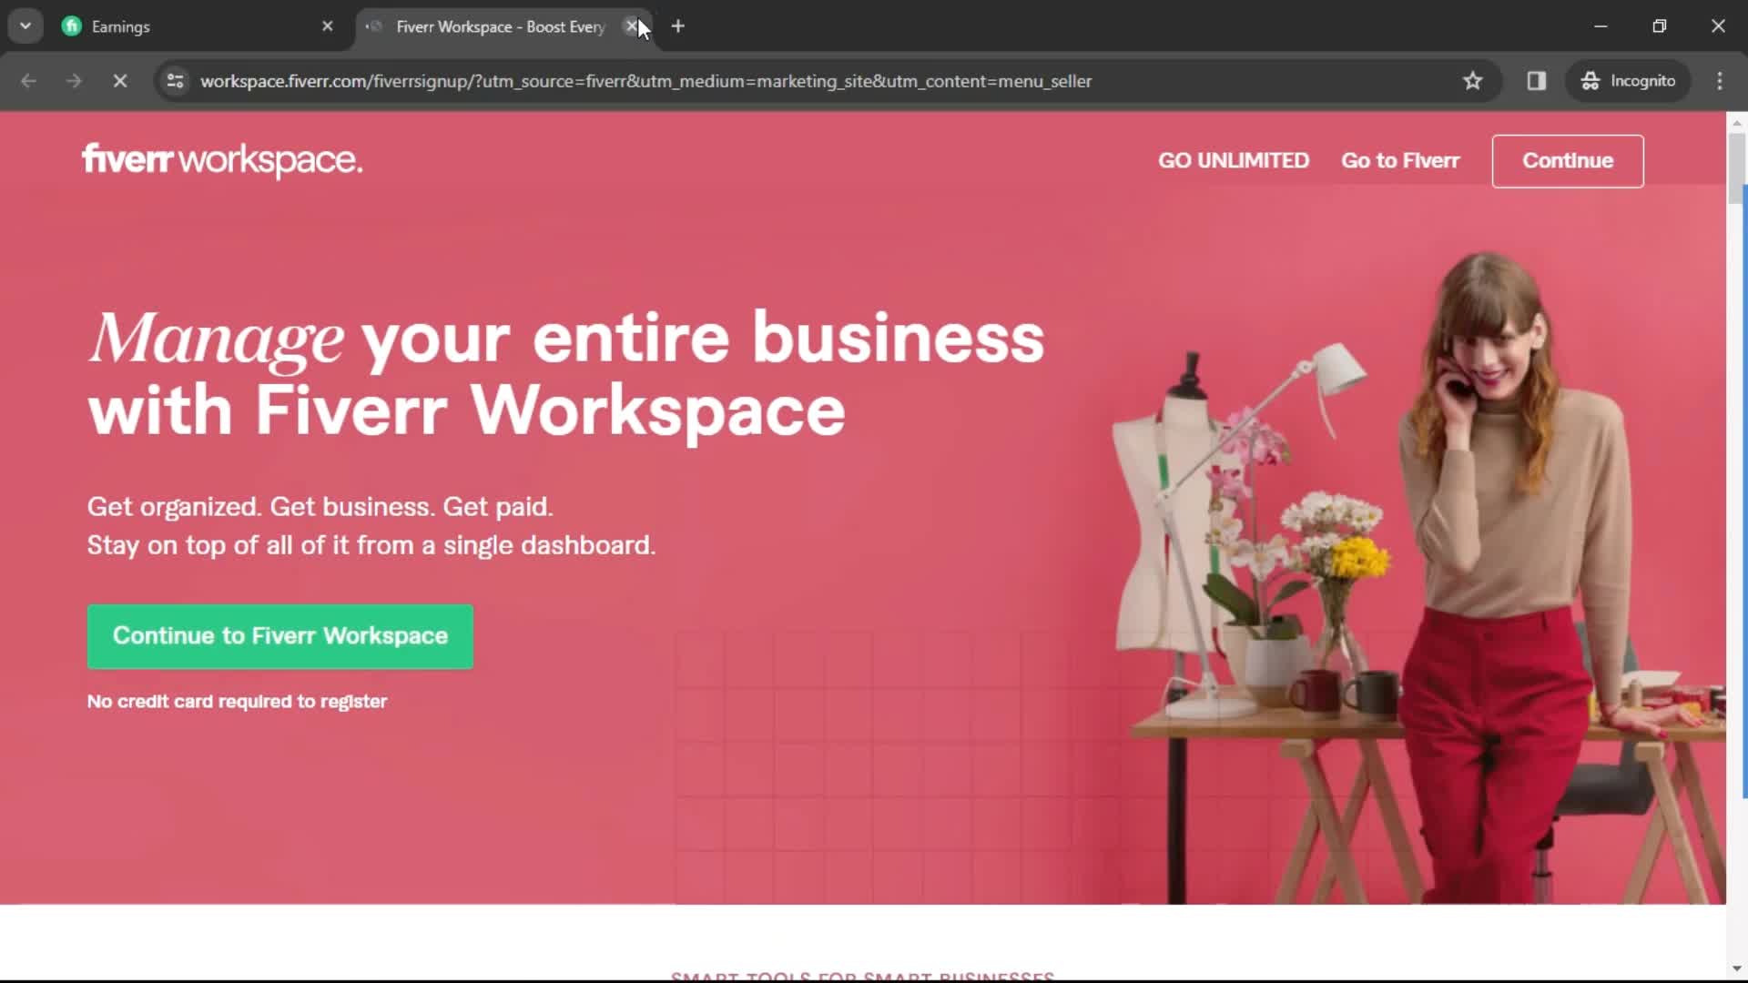This screenshot has width=1748, height=983.
Task: Click the stop loading page button
Action: (119, 81)
